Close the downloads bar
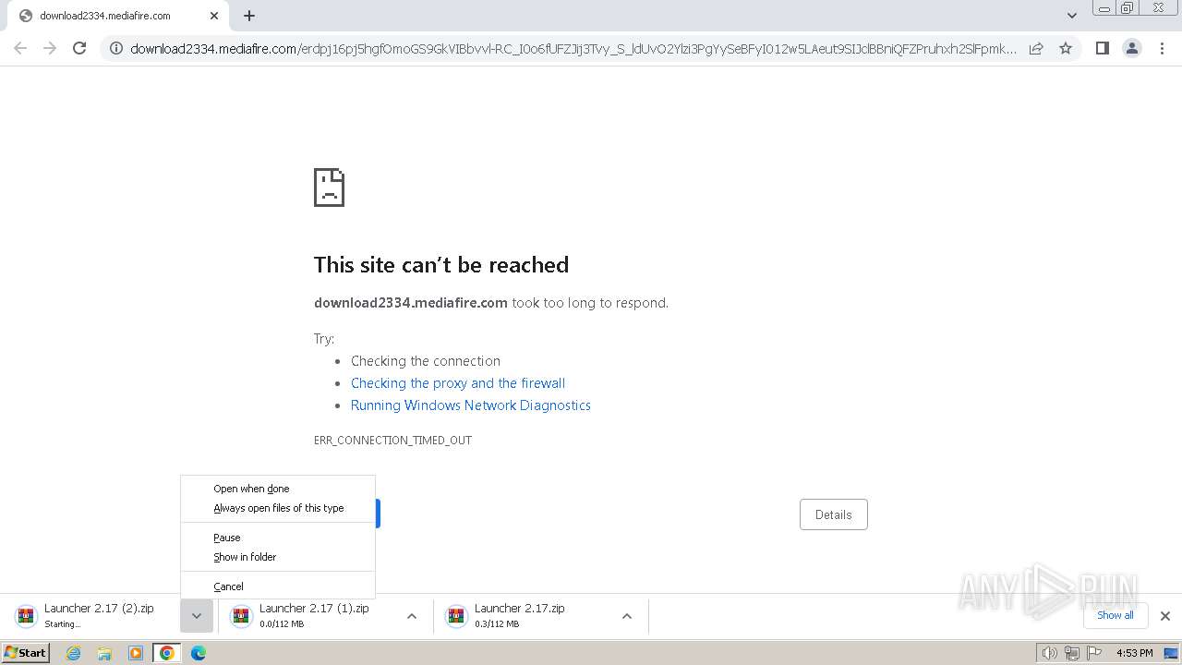This screenshot has height=665, width=1182. tap(1165, 616)
